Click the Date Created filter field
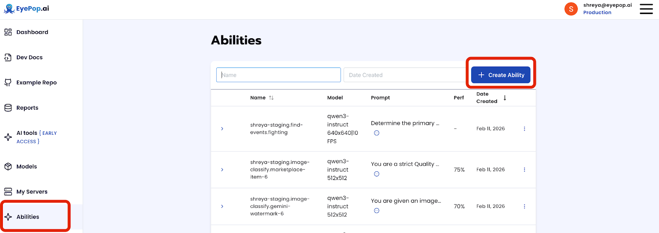 (x=404, y=75)
